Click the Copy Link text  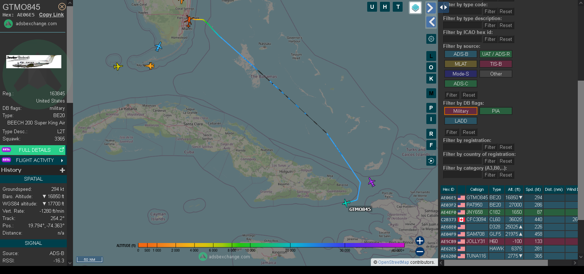point(51,15)
